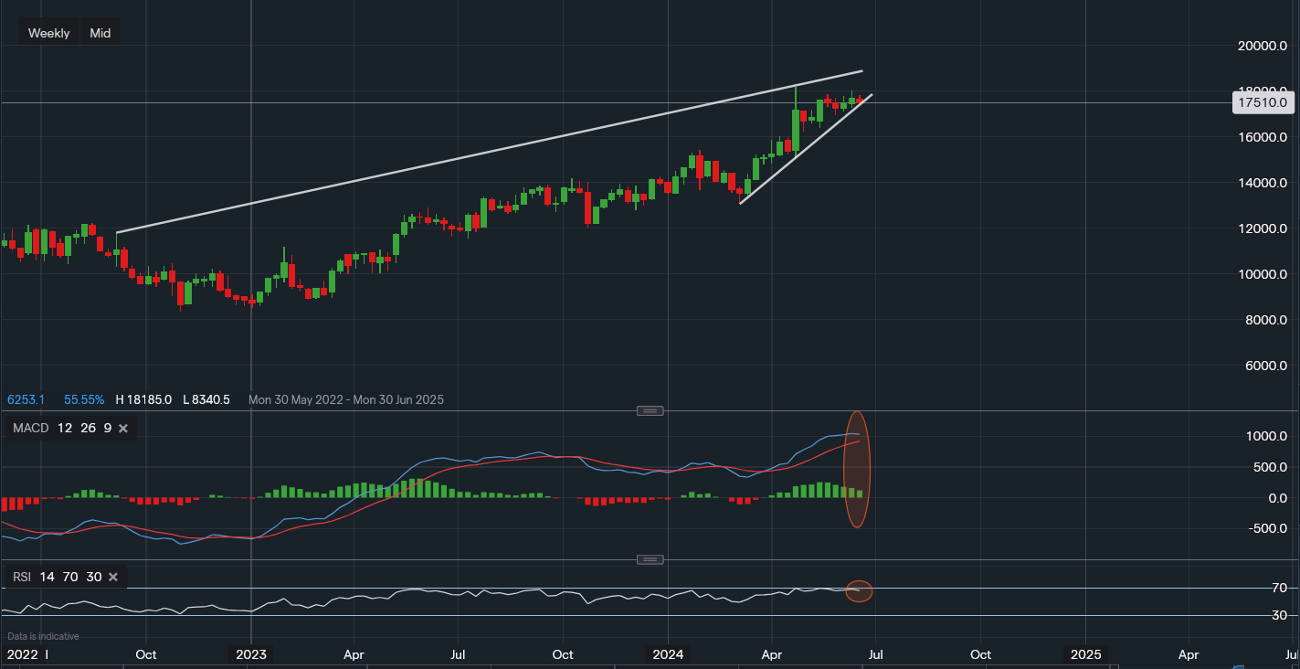Click the 2024 label on the time axis
Screen dimensions: 1300x669
coord(668,654)
